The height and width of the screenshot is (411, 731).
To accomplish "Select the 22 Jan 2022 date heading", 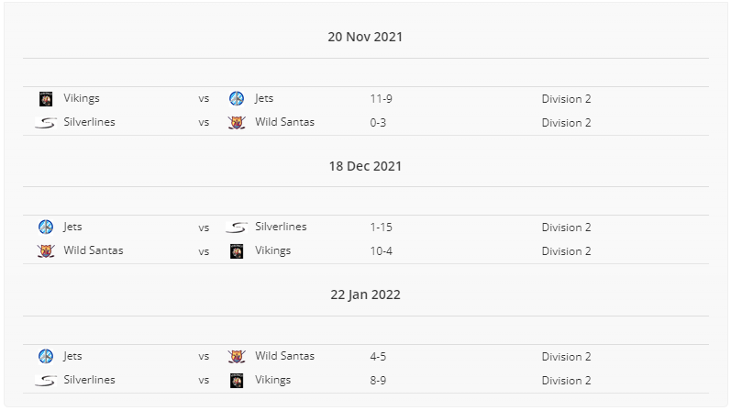I will point(365,294).
